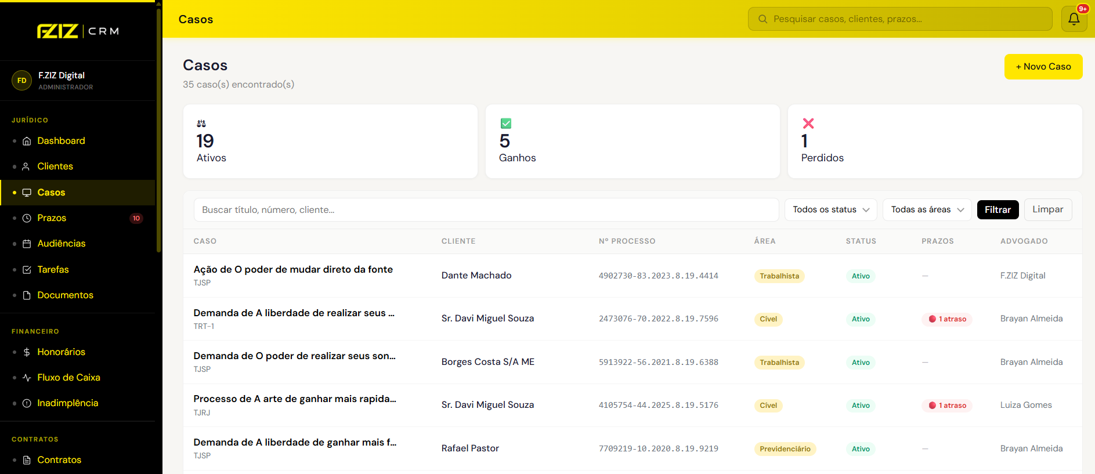The width and height of the screenshot is (1095, 474).
Task: Click client Rafael Pastor
Action: 470,448
